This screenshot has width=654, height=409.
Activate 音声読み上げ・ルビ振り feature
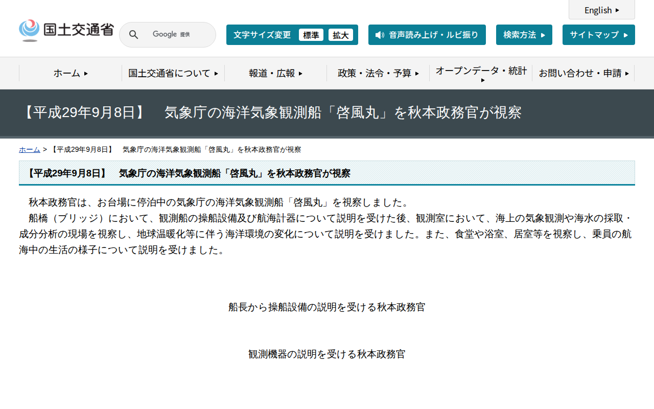coord(427,35)
